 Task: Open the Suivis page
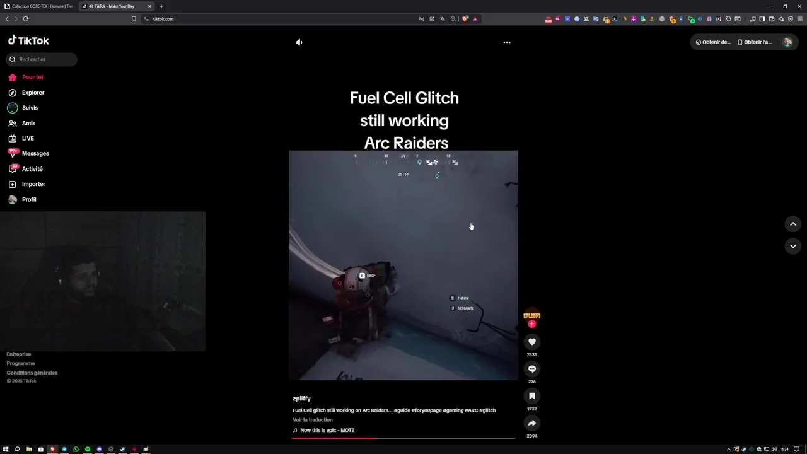click(23, 108)
